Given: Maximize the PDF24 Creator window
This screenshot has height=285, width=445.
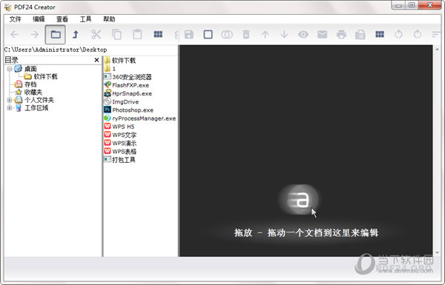Looking at the screenshot, I should [x=412, y=5].
